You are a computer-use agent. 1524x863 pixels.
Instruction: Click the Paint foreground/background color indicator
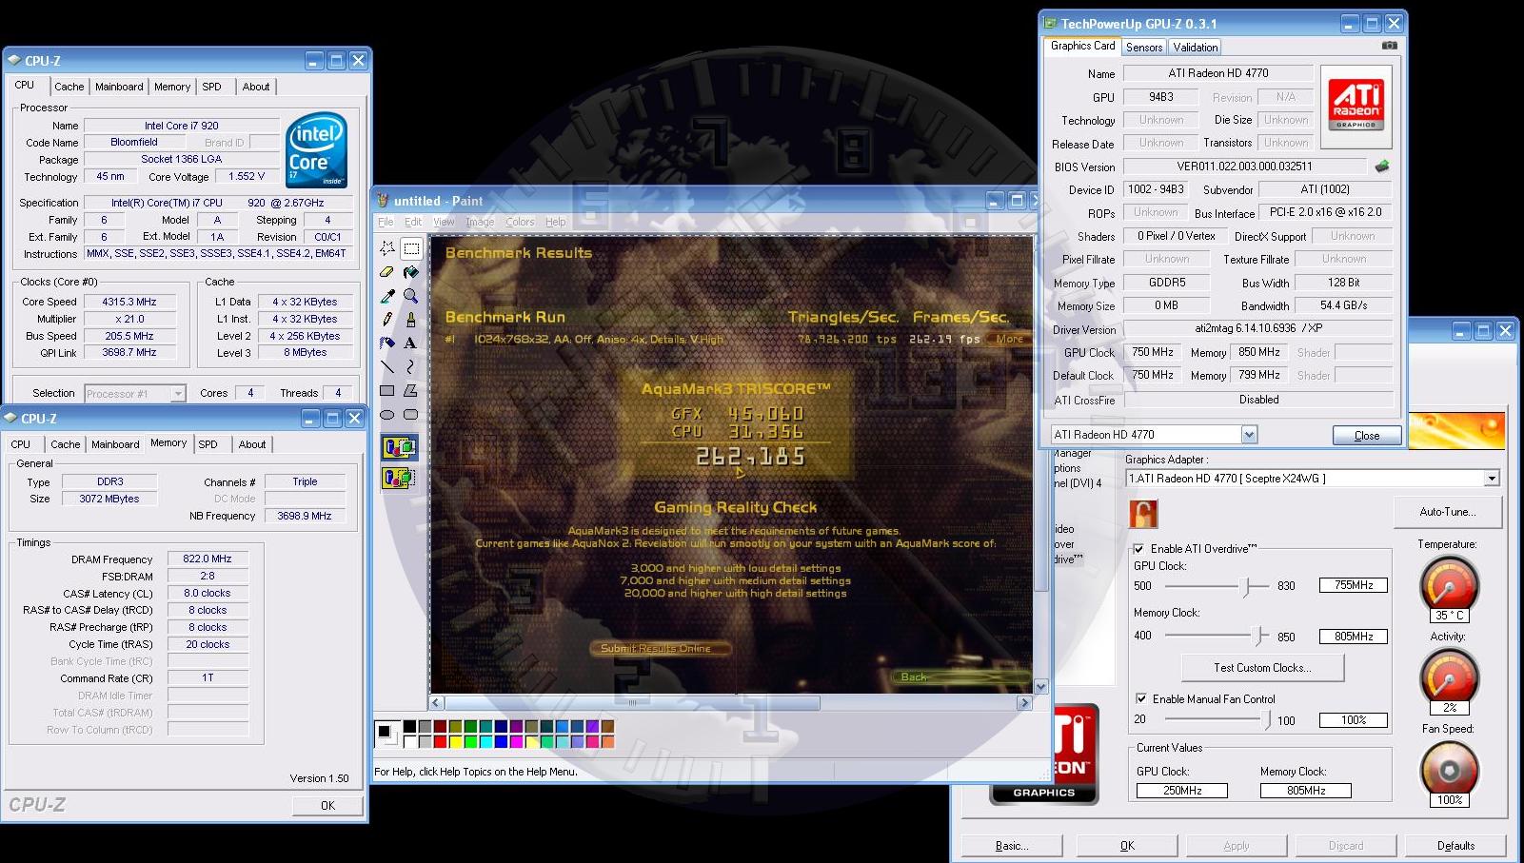pos(386,733)
